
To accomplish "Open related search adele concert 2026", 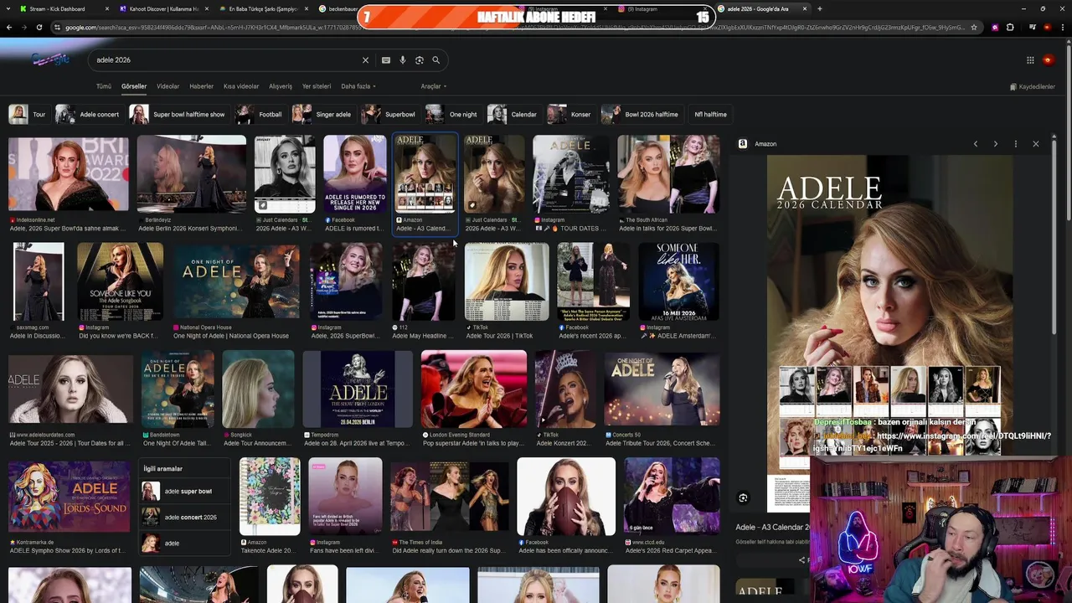I will pyautogui.click(x=184, y=518).
